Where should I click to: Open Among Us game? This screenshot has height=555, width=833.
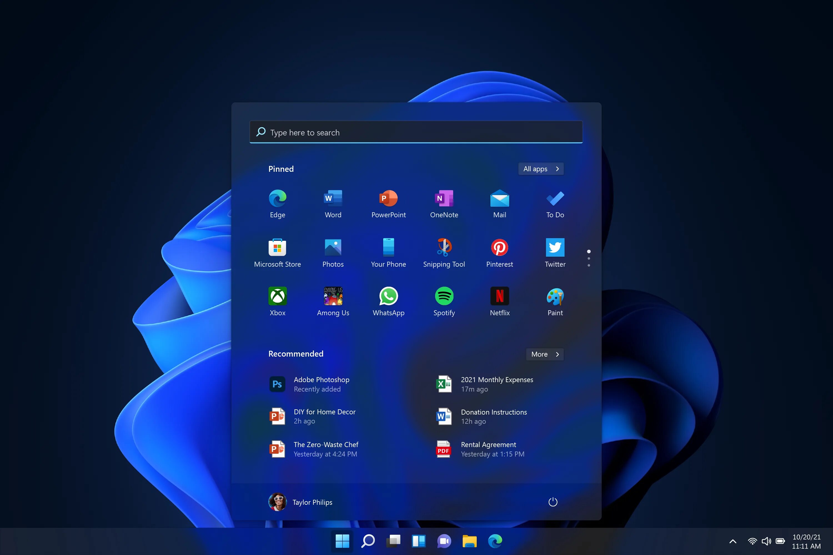(333, 296)
